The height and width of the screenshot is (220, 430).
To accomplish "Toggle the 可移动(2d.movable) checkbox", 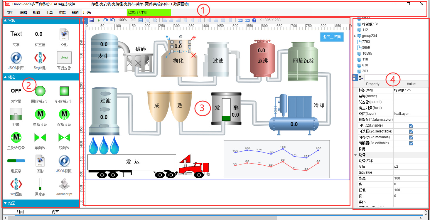I will 411,137.
